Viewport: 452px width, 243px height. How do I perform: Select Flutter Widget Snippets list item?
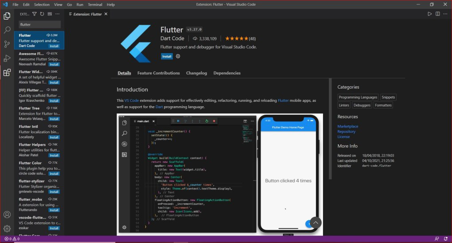click(x=39, y=77)
